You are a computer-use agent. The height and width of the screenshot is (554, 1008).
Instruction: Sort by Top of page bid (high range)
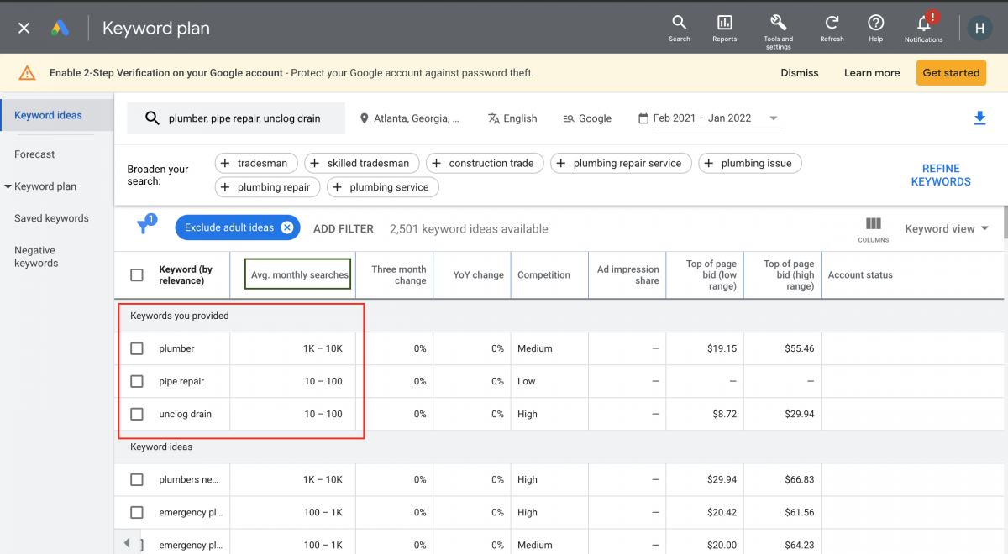(788, 274)
